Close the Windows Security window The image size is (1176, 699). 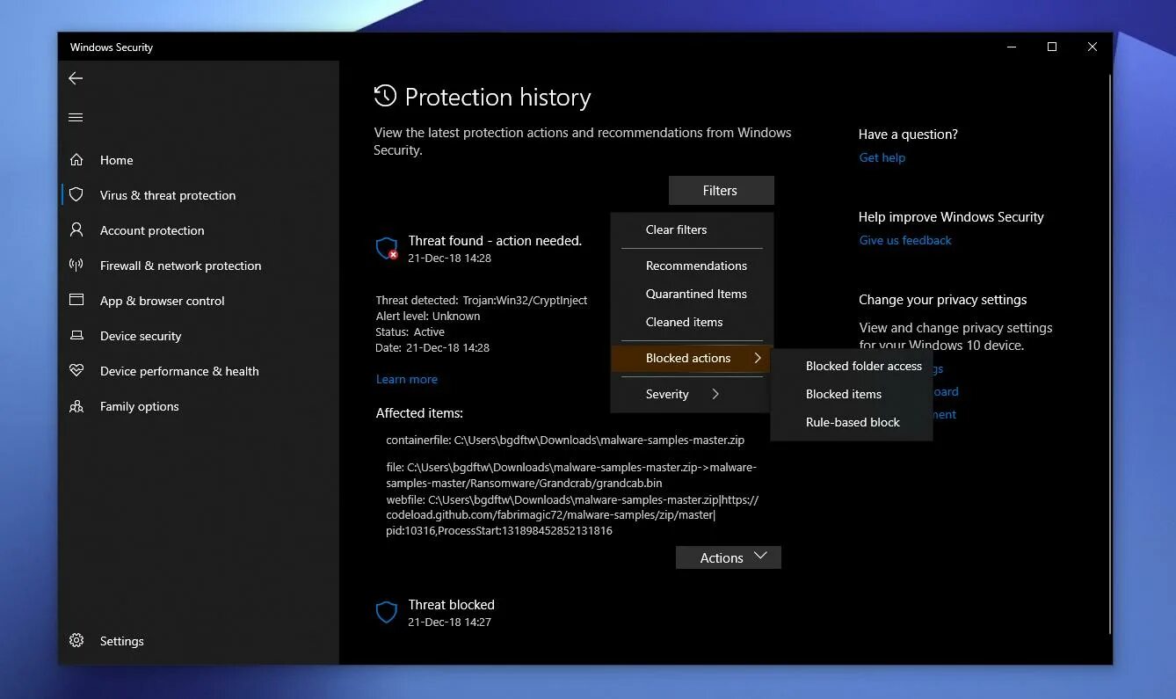1092,47
